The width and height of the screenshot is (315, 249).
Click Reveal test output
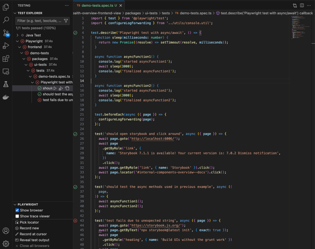(32, 240)
